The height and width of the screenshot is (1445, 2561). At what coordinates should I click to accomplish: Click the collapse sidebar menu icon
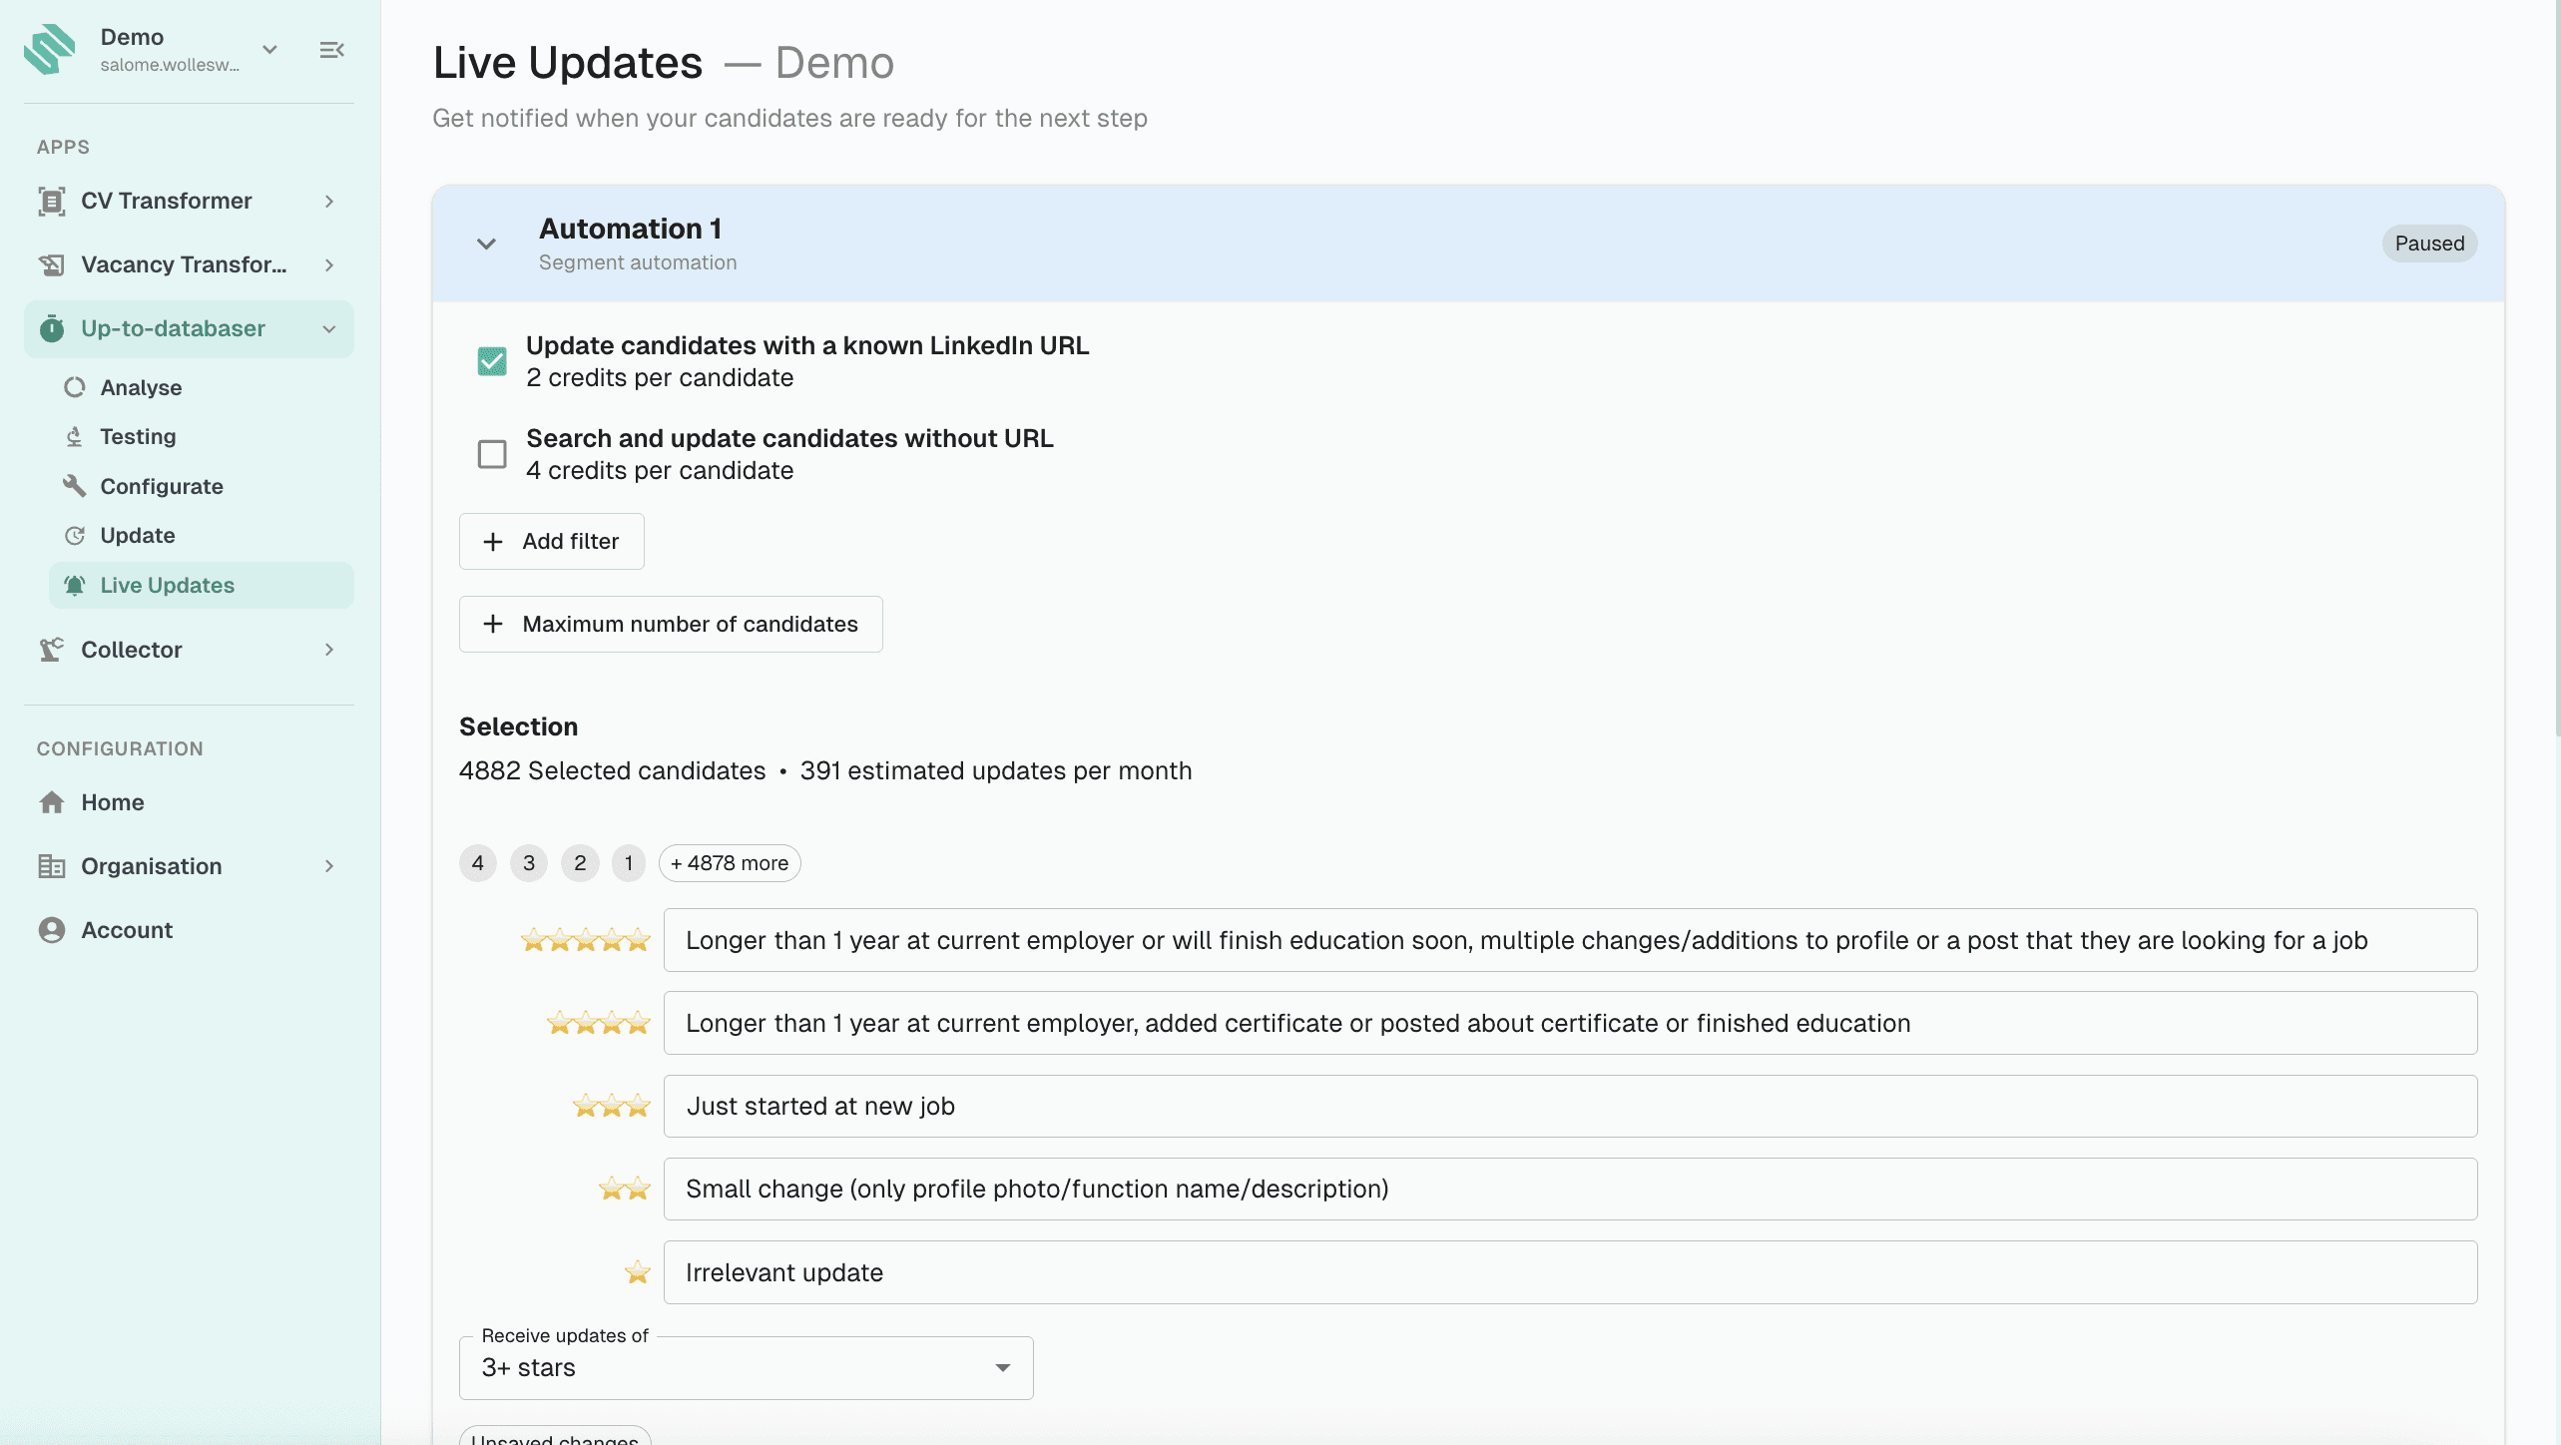[331, 50]
